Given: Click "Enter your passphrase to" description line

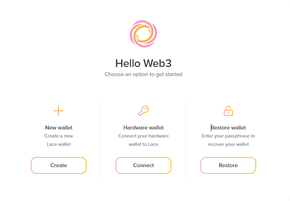Looking at the screenshot, I should tap(228, 136).
